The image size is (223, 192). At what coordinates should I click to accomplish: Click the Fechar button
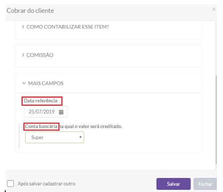point(205,184)
